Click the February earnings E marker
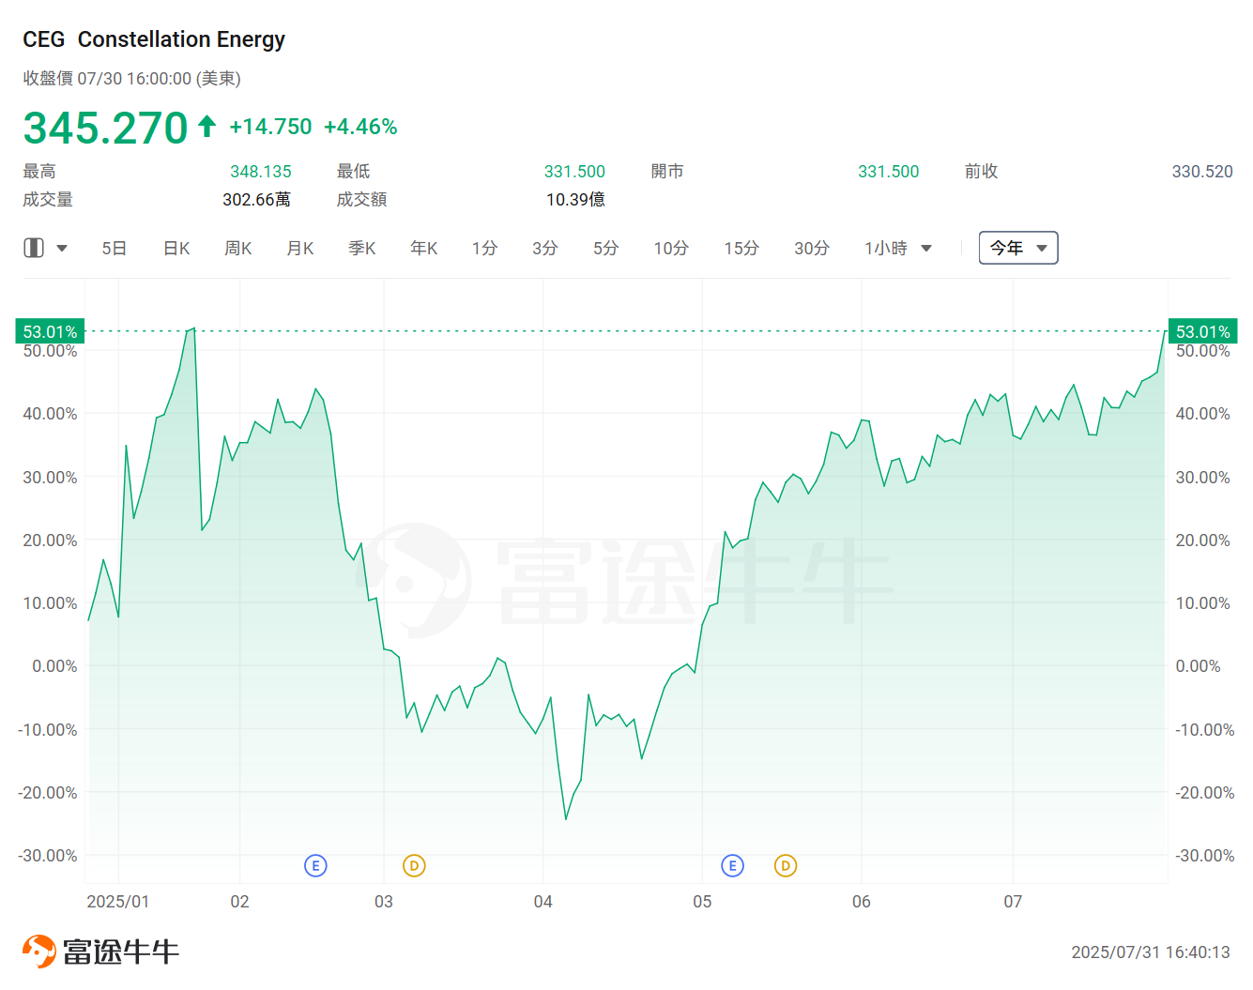Screen dimensions: 1253x990 pyautogui.click(x=315, y=865)
